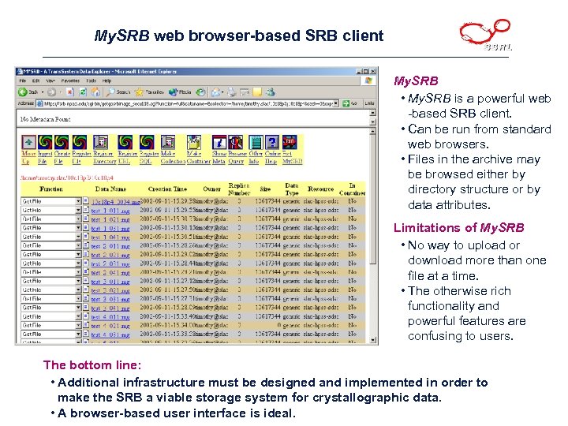568x426 pixels.
Task: Open the Favorites star in the toolbar
Action: pos(149,92)
